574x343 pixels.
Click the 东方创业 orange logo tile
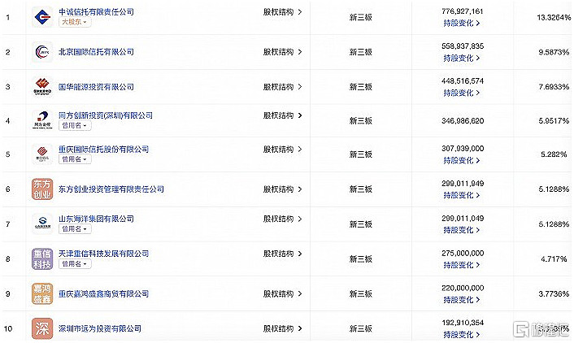click(x=42, y=189)
